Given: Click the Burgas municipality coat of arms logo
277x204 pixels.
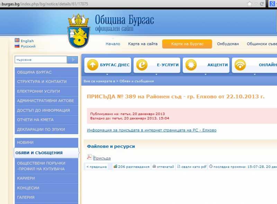Looking at the screenshot, I should 79,30.
